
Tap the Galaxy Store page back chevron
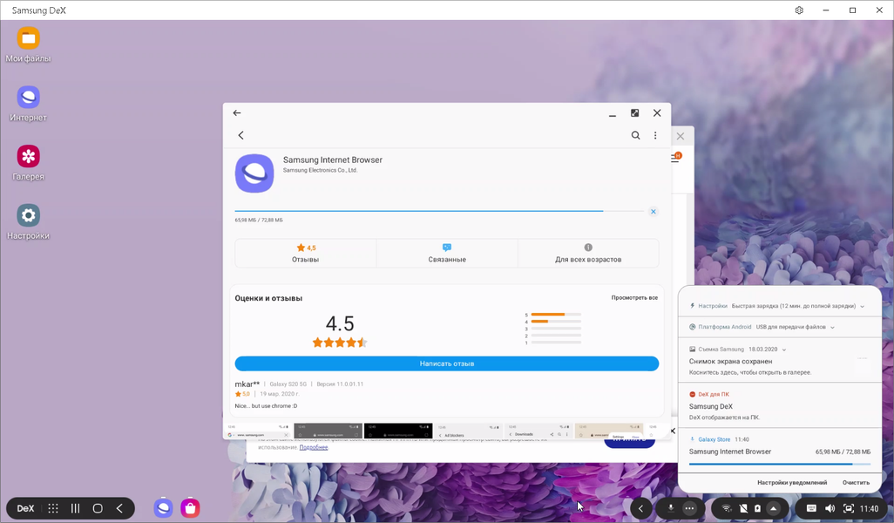[240, 135]
